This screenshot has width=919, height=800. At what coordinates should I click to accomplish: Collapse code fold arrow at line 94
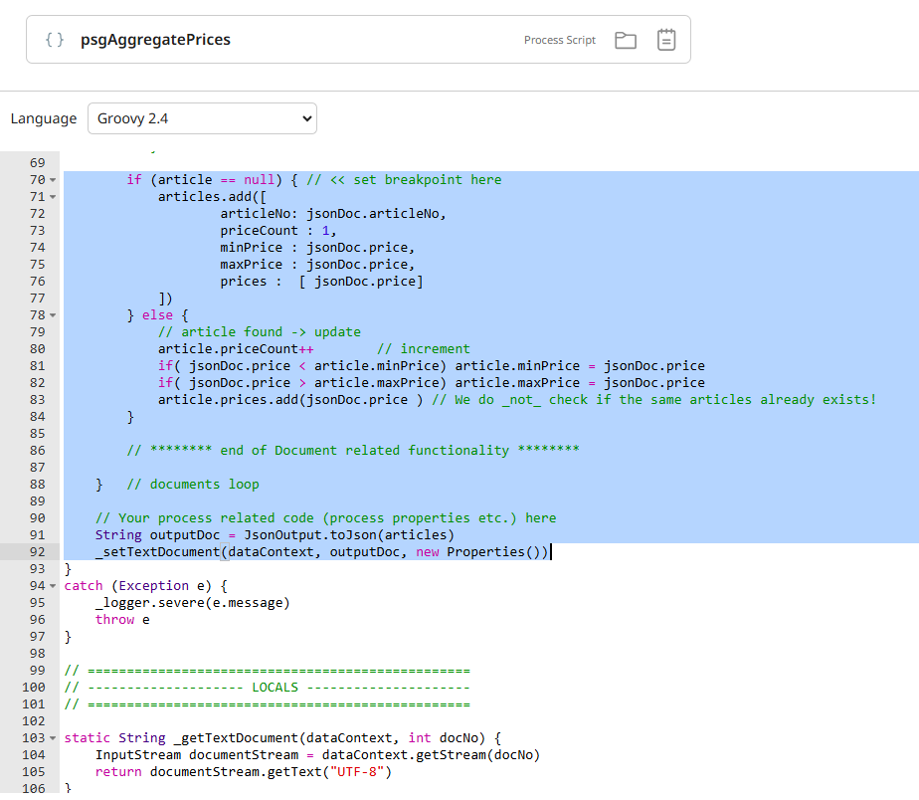click(53, 586)
